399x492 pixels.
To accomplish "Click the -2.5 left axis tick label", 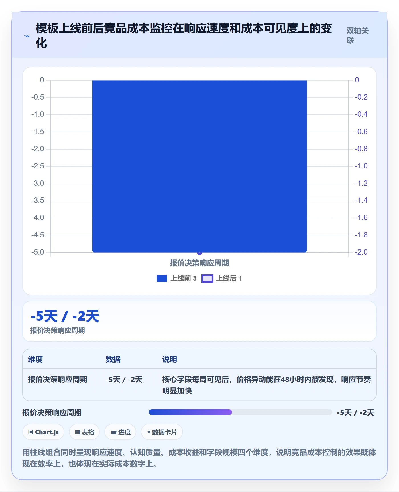I will tap(38, 166).
